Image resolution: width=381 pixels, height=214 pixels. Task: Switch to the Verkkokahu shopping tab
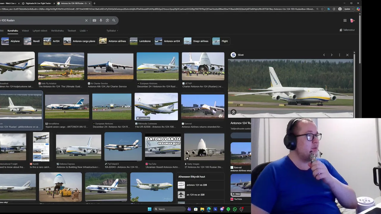[57, 31]
